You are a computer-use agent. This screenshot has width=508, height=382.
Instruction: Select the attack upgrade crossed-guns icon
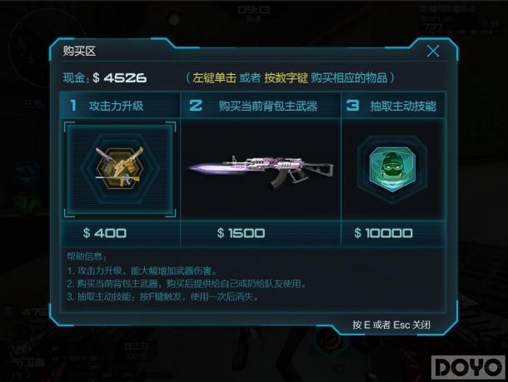click(x=120, y=168)
